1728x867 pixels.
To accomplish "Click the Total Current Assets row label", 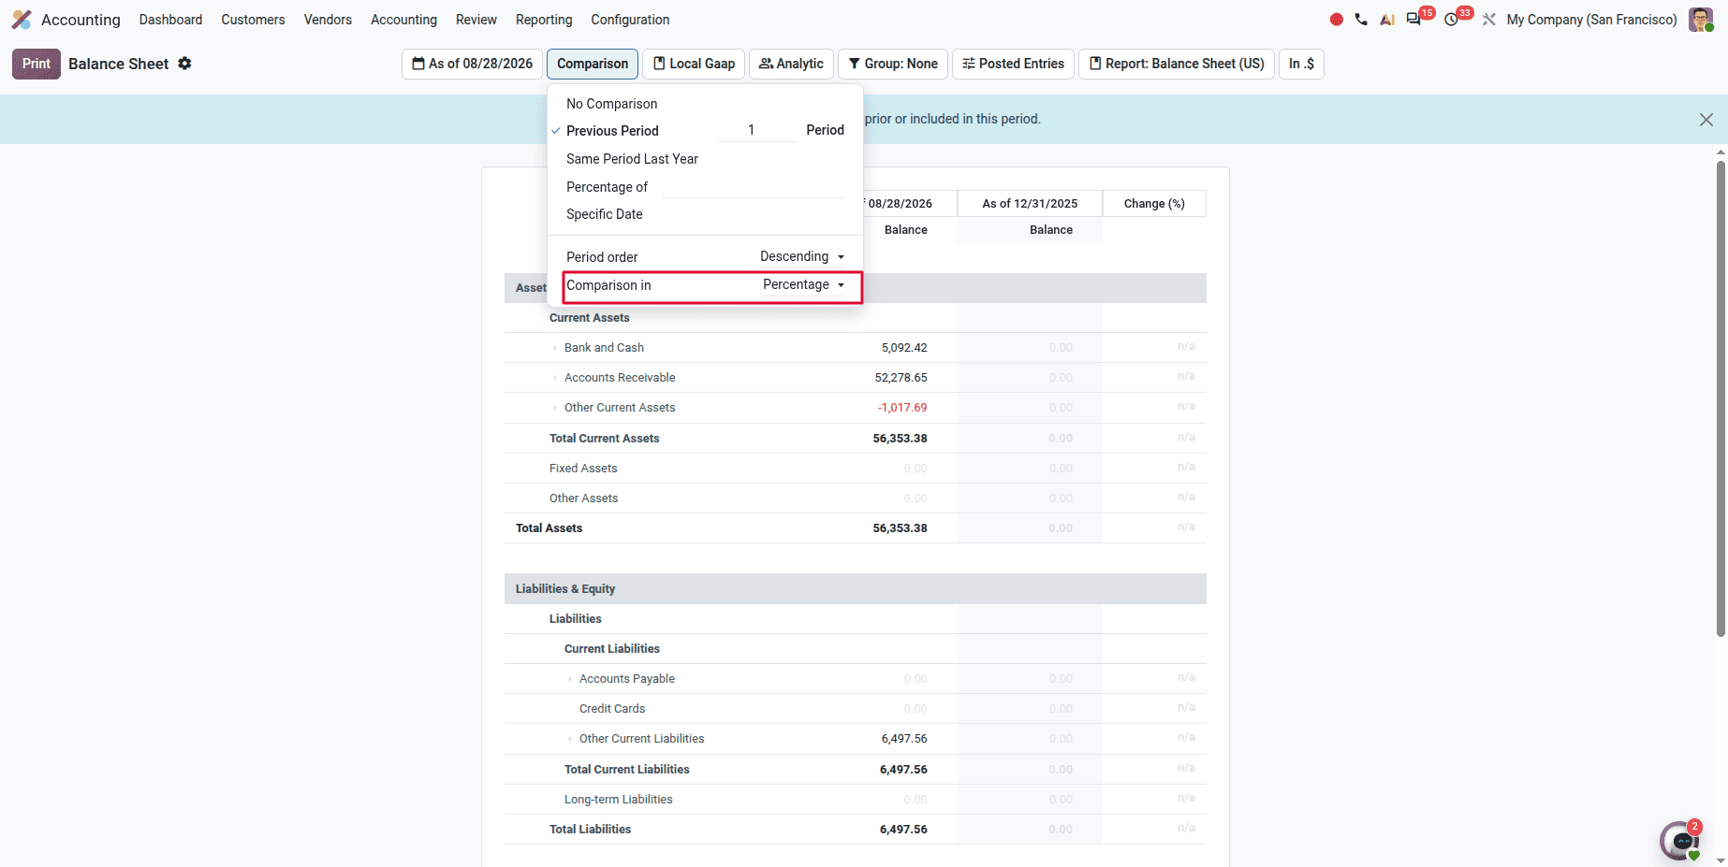I will pos(604,439).
